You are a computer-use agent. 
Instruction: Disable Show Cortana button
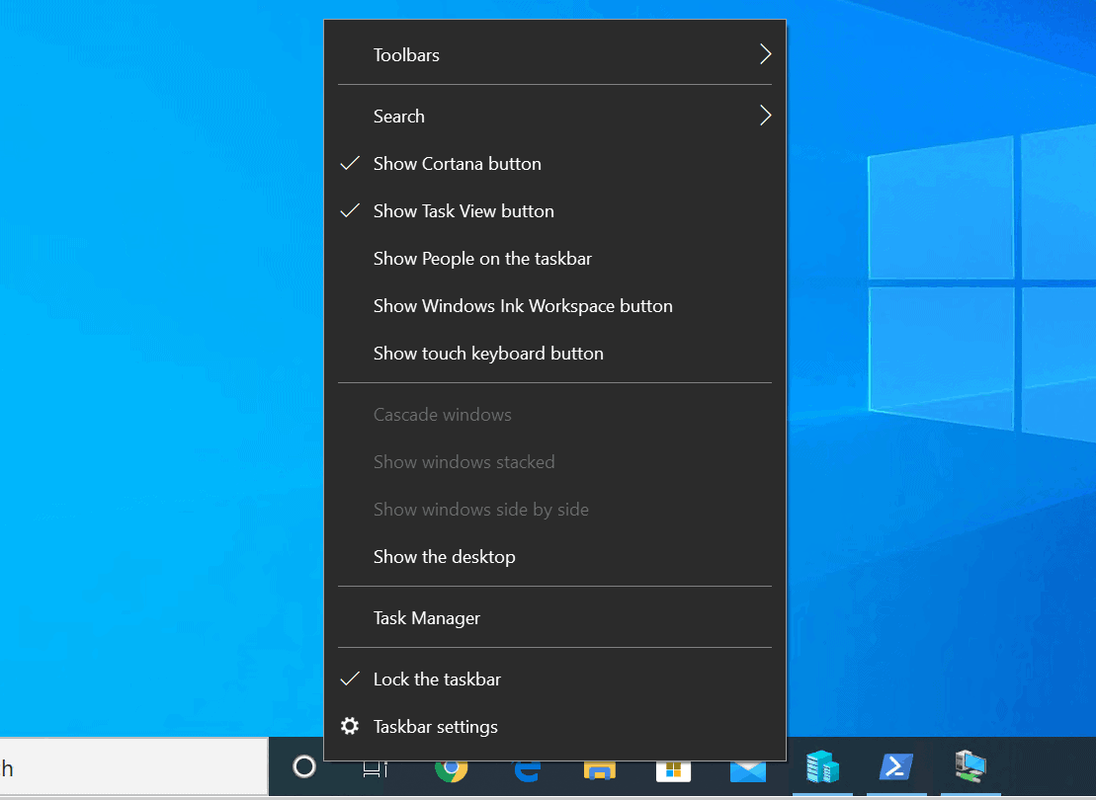click(457, 163)
